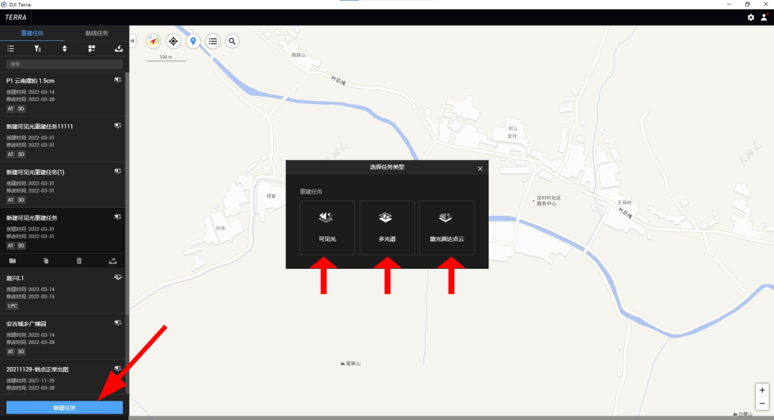Click the LPC tag on 嘉兴L1

coord(12,306)
